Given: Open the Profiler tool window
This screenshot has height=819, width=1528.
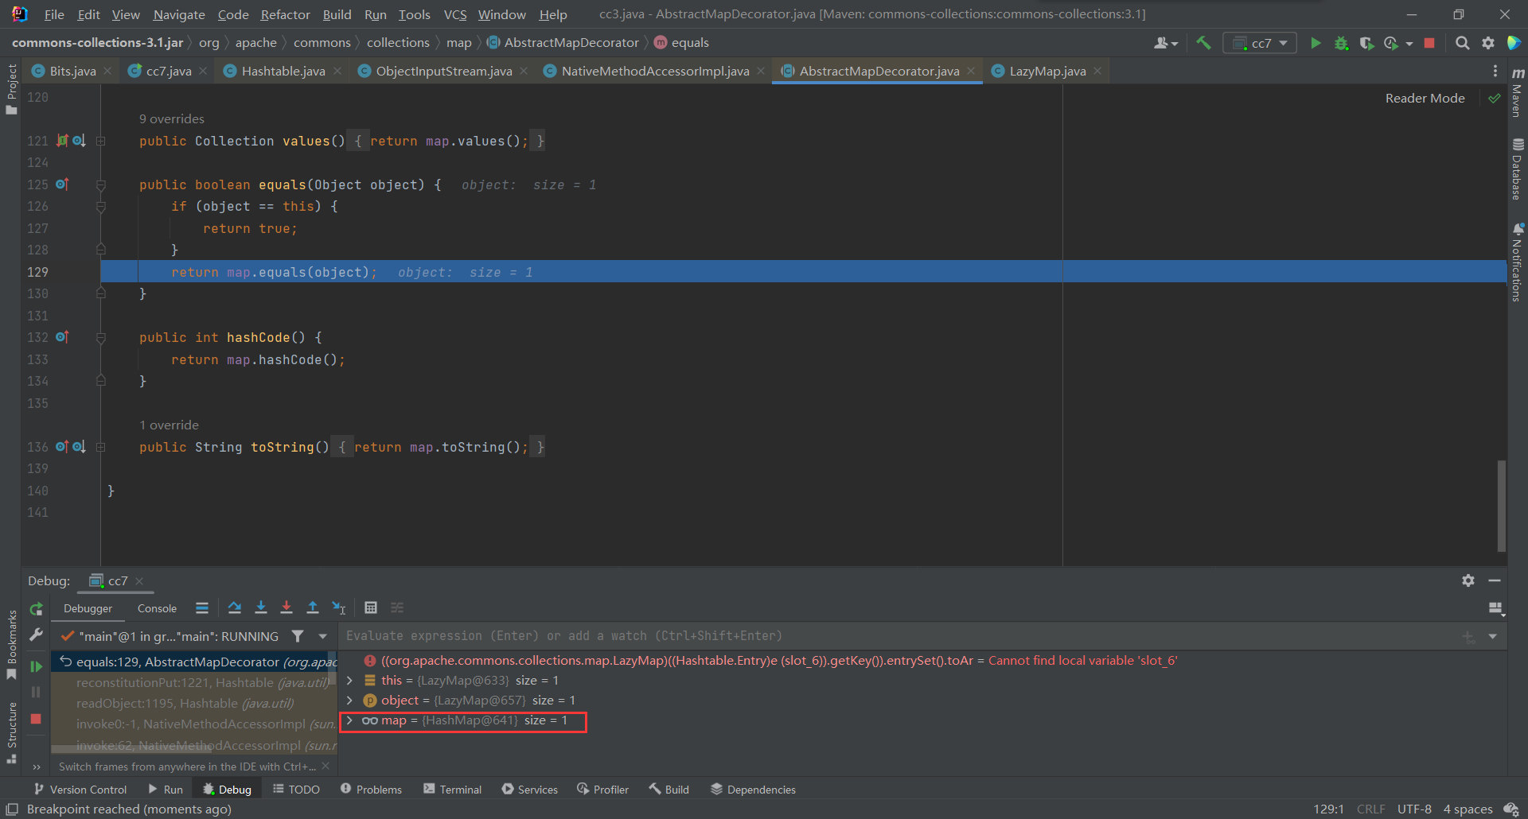Looking at the screenshot, I should [x=602, y=790].
